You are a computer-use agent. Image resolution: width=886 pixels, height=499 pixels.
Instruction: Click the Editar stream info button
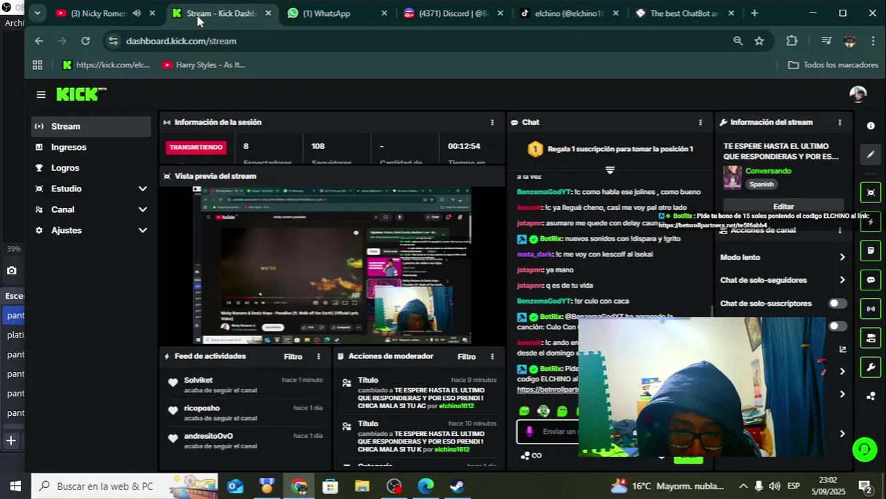pos(783,207)
